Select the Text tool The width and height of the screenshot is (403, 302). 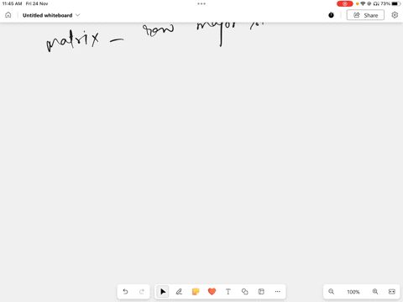click(x=228, y=292)
